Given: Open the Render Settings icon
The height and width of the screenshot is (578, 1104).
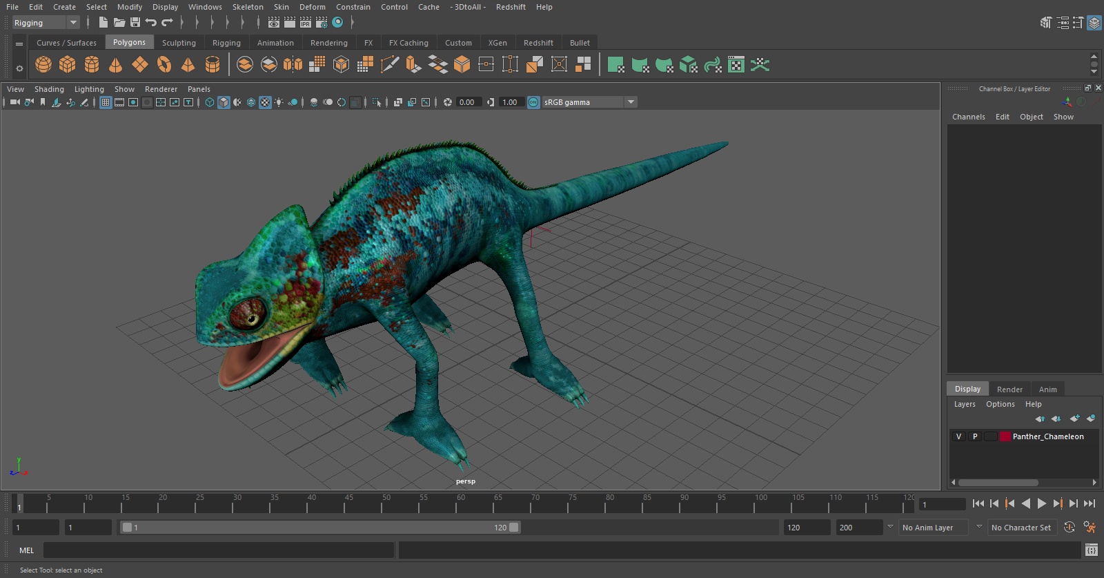Looking at the screenshot, I should pos(322,23).
